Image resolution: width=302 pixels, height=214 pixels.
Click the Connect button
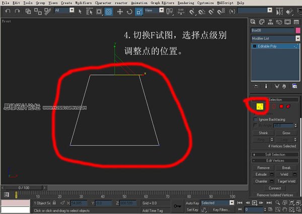(x=275, y=188)
